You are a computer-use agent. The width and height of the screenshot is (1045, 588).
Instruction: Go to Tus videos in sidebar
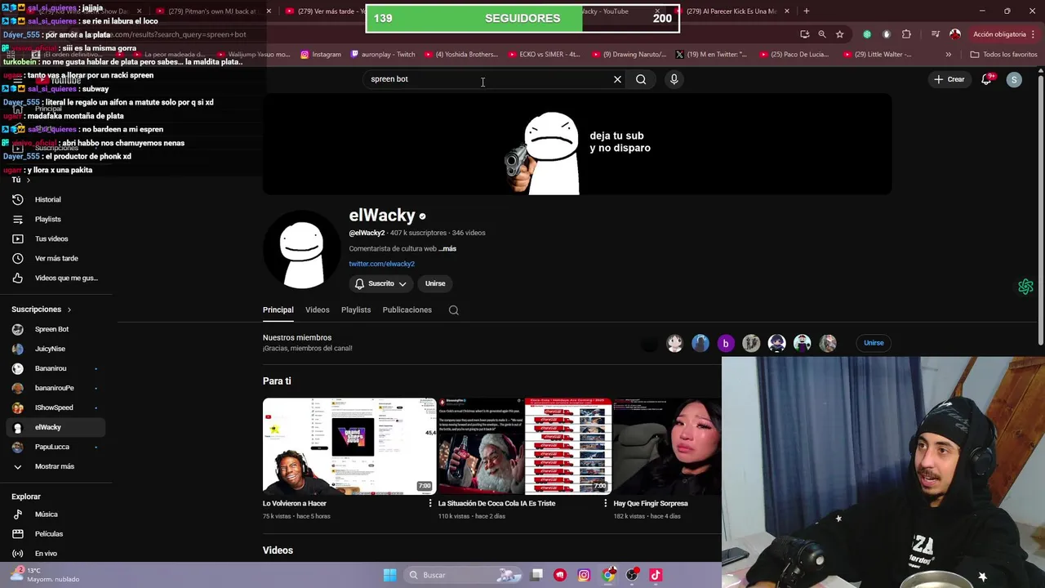(x=53, y=238)
